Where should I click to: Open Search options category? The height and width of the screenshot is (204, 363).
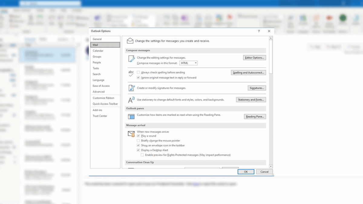105,74
